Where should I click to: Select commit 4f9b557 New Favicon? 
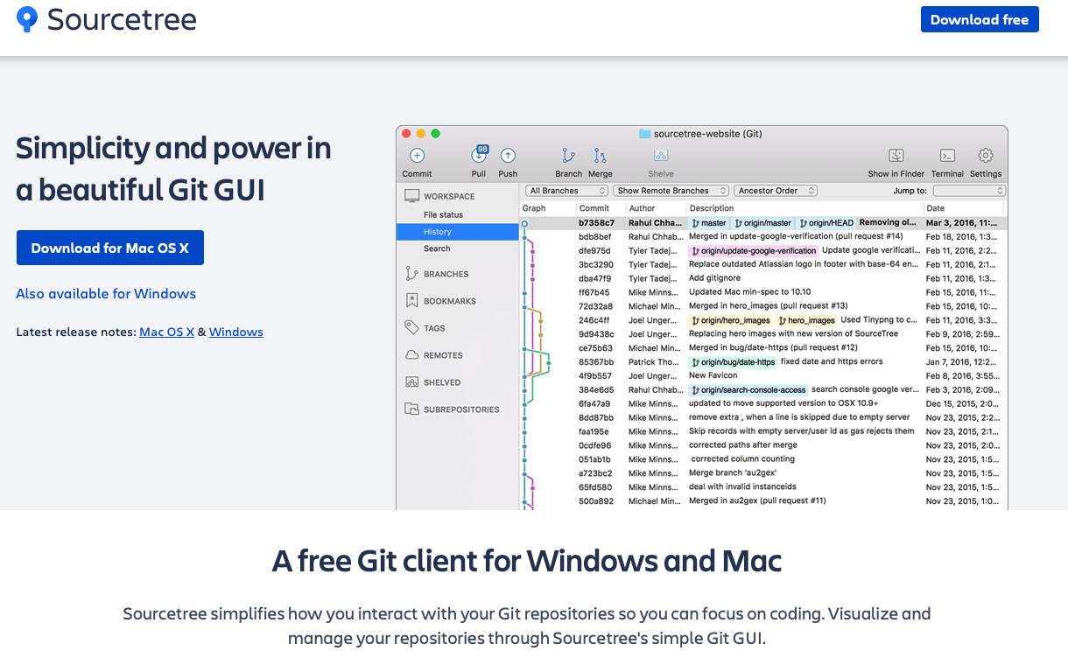[763, 375]
